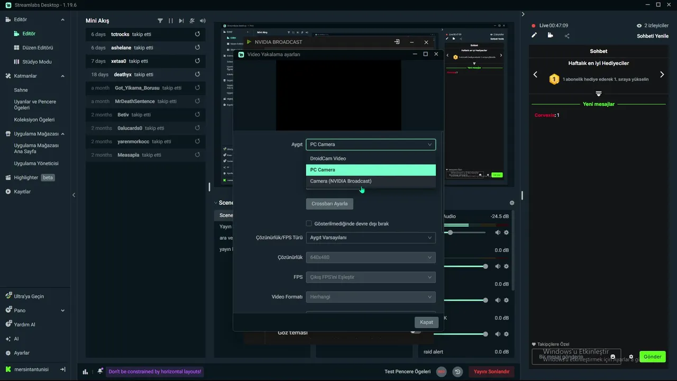Select Camera (NVIDIA Broadcast) option

tap(371, 181)
